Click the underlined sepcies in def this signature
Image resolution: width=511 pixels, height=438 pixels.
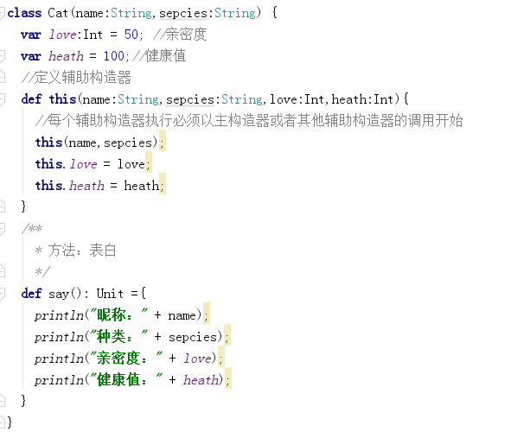tap(190, 99)
